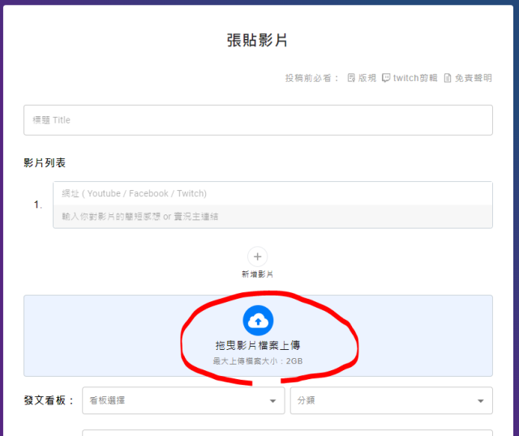Open the twitch剪輯 link
Viewport: 519px width, 436px height.
click(415, 78)
